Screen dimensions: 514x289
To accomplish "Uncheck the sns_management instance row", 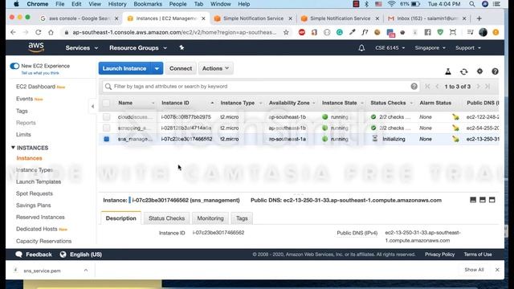I will click(106, 139).
